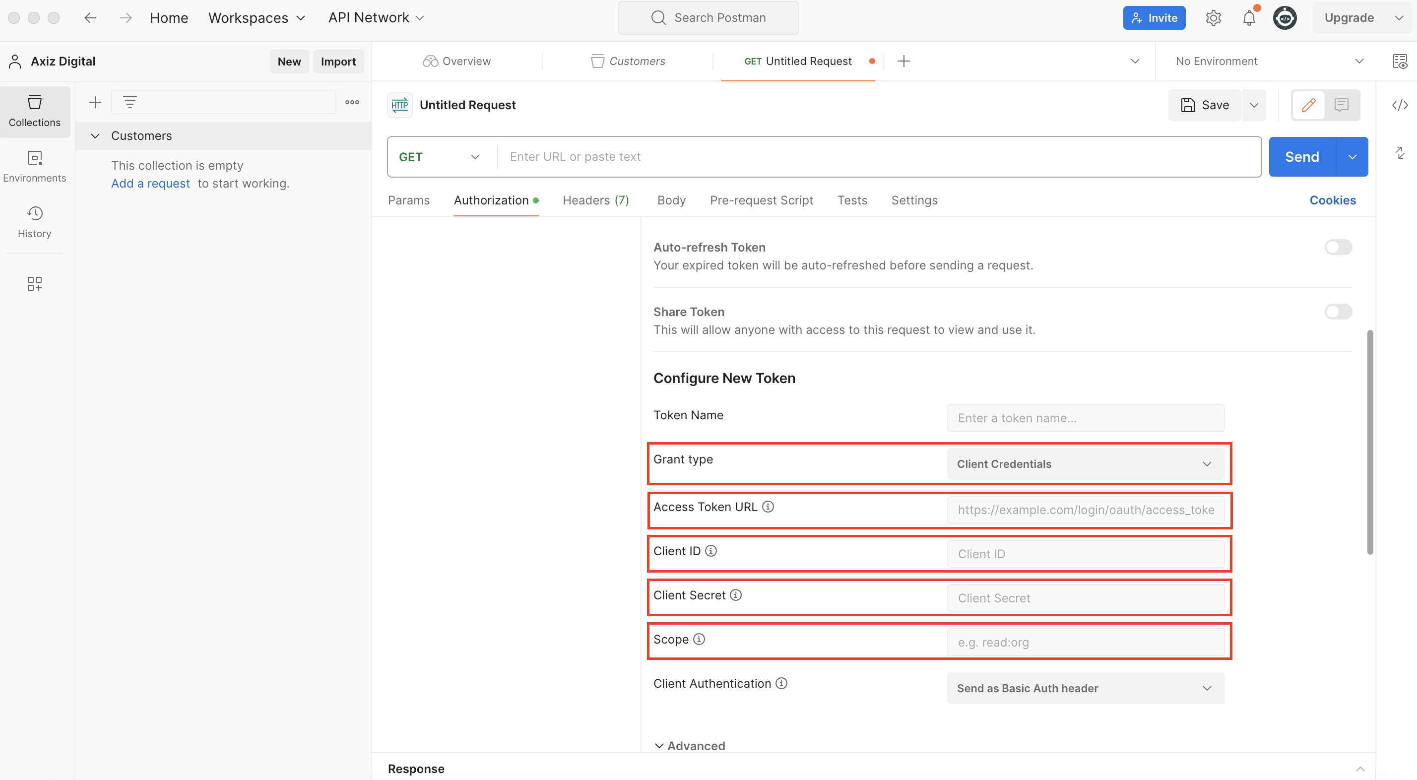The image size is (1417, 780).
Task: Show info for Client Secret
Action: tap(735, 594)
